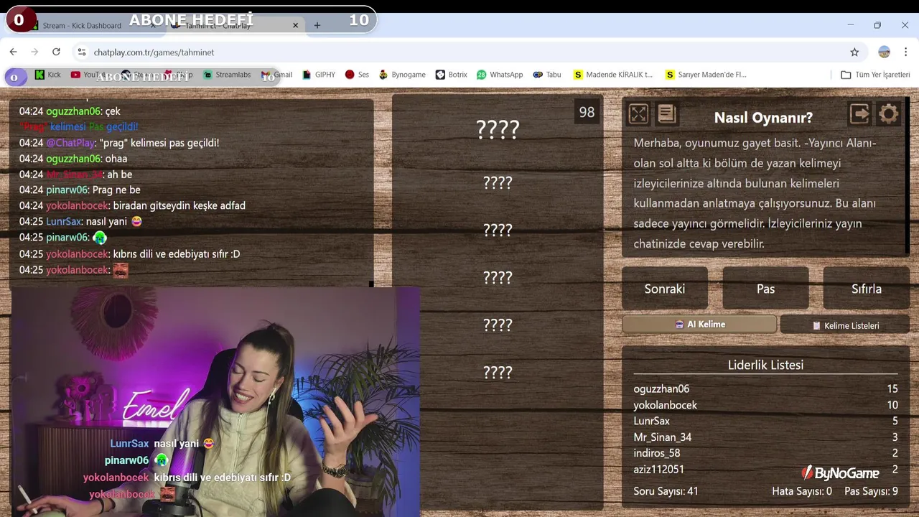Select LunrSax row in leaderboard

[x=765, y=421]
